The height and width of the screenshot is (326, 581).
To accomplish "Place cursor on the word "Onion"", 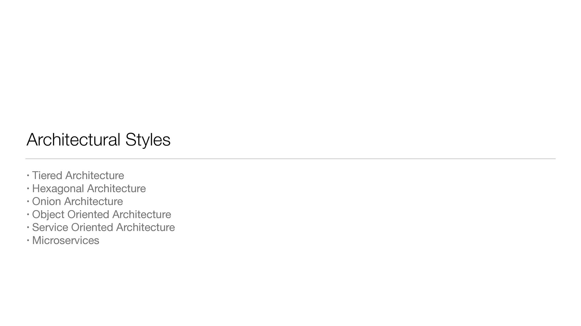I will click(47, 201).
